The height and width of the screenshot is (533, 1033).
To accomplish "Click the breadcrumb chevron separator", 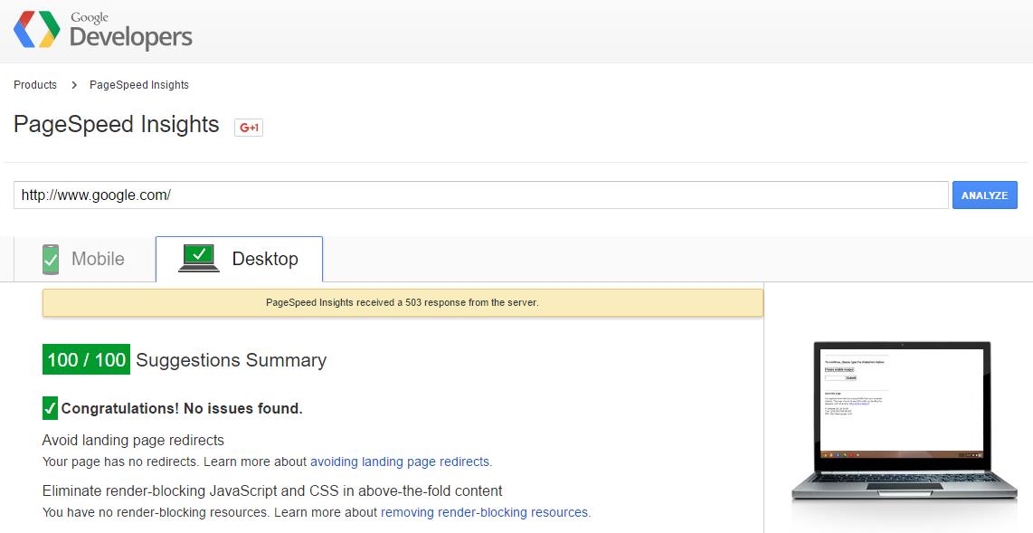I will click(74, 85).
